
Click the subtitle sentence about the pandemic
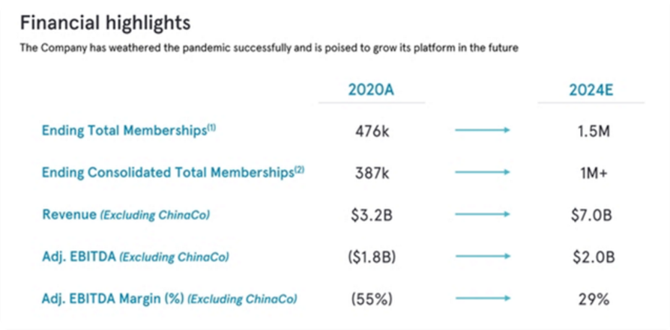[269, 48]
